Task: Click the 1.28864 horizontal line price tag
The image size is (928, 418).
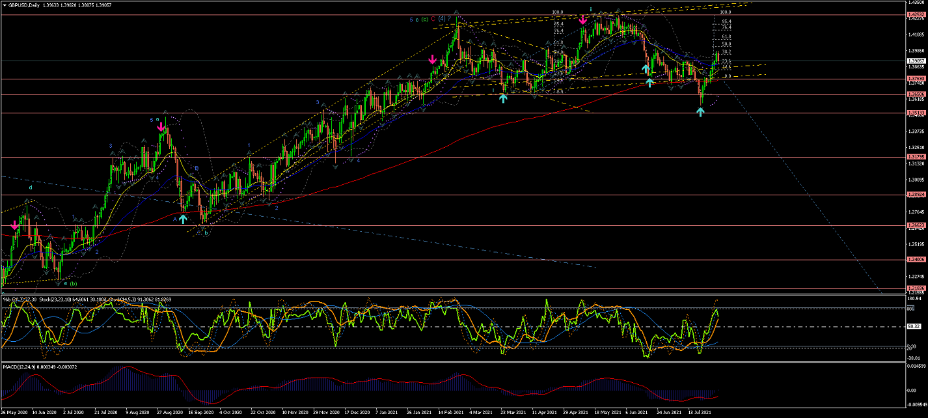Action: pyautogui.click(x=916, y=194)
